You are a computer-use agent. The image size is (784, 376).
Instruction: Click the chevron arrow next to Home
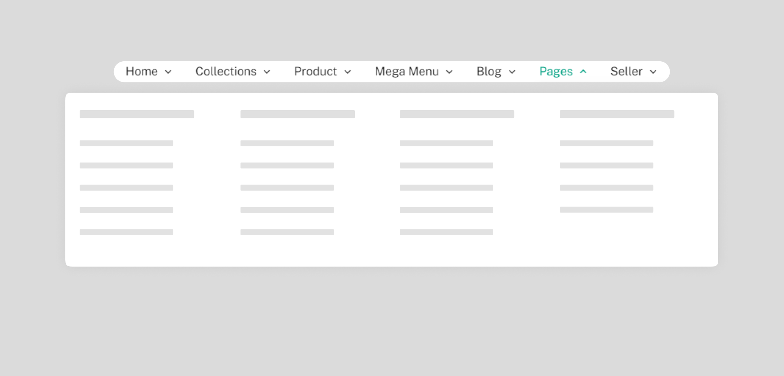click(168, 72)
